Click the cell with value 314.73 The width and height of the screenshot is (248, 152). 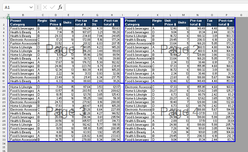[112, 121]
